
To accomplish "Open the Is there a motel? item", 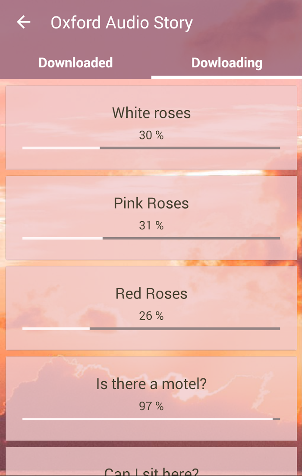I will pos(151,398).
